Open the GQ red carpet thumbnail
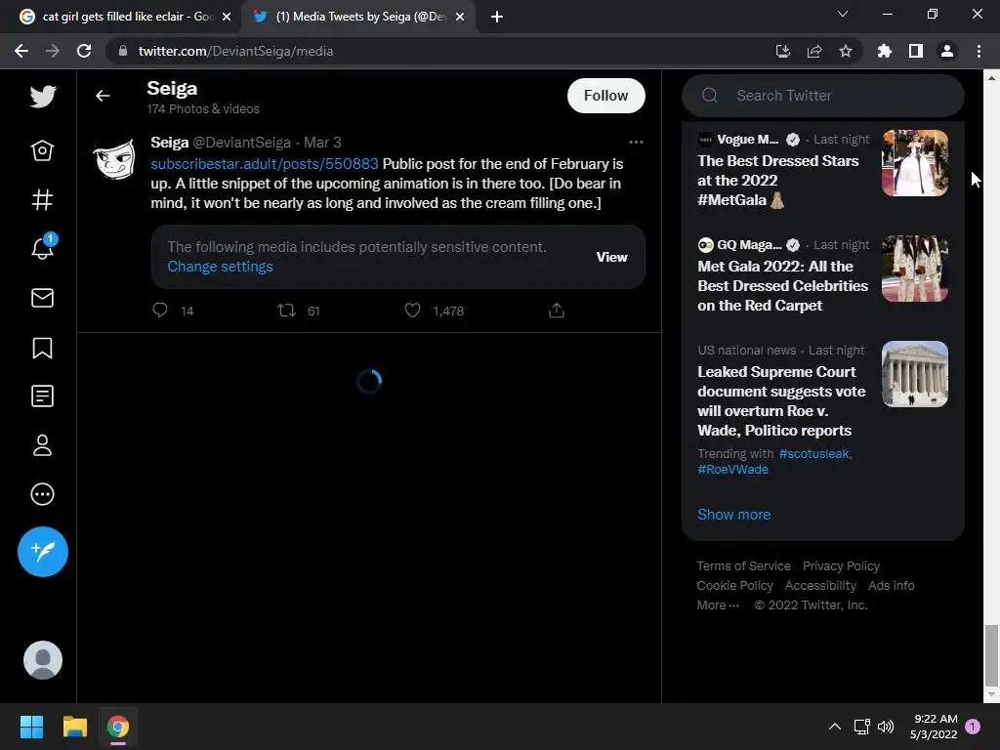 914,269
